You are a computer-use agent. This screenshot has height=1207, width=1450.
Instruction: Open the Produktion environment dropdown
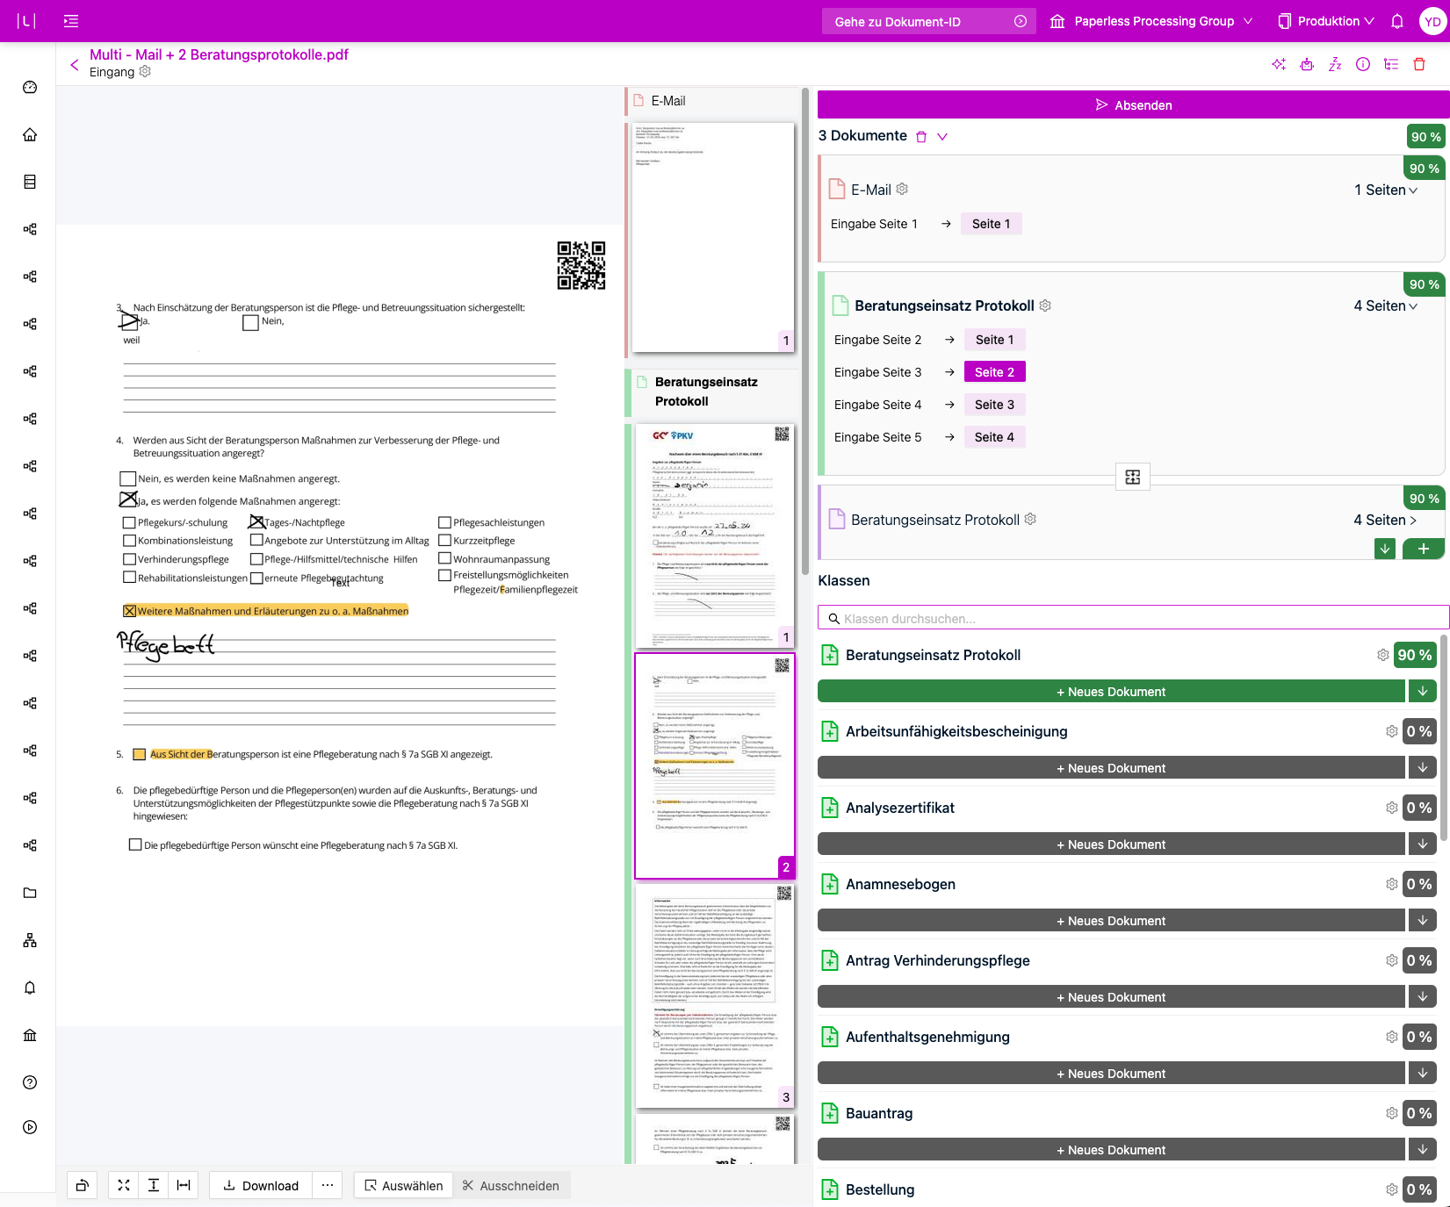pyautogui.click(x=1326, y=21)
